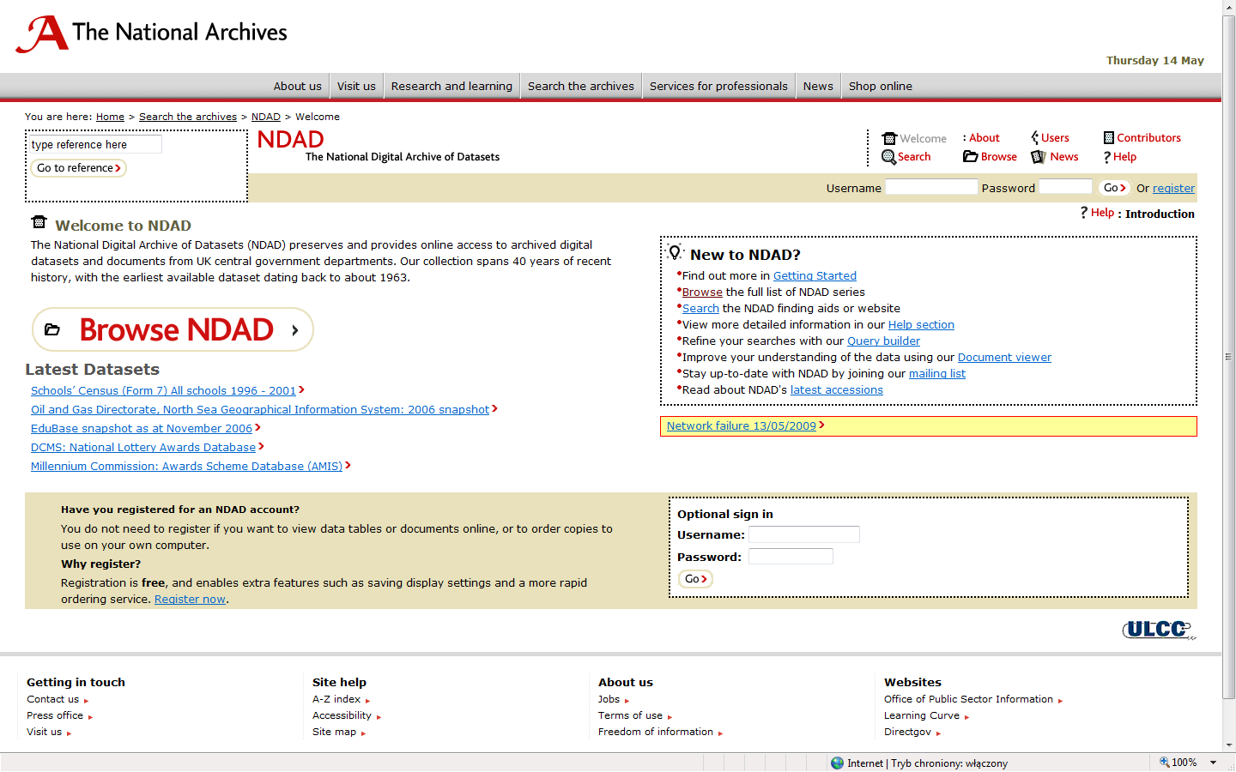Click the Internet zone globe icon in status bar

[837, 763]
